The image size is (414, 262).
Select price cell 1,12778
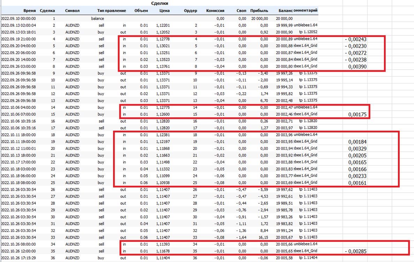(163, 39)
